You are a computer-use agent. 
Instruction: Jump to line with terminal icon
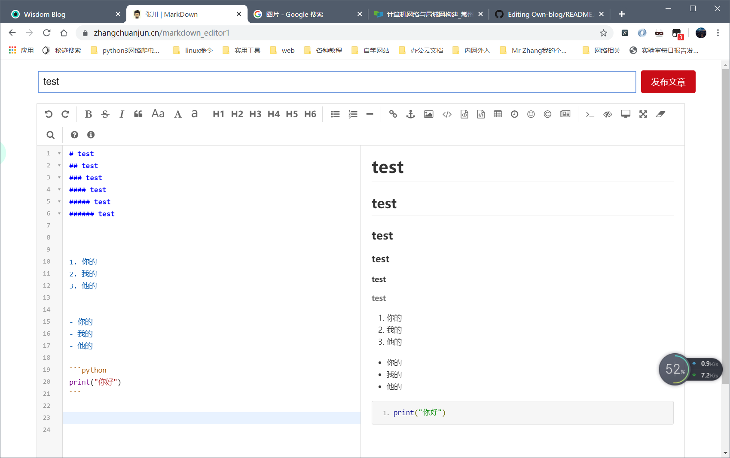(x=590, y=114)
